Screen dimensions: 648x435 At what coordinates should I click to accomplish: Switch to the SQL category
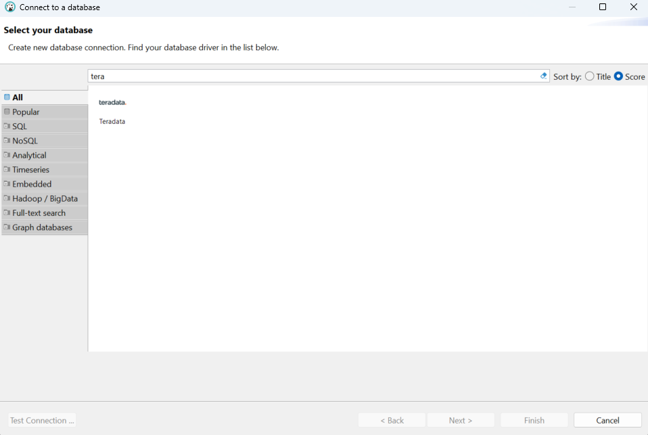pos(44,126)
